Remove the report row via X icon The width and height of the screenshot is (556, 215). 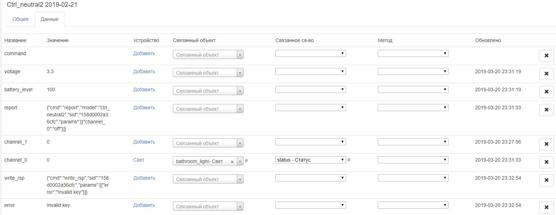(546, 110)
